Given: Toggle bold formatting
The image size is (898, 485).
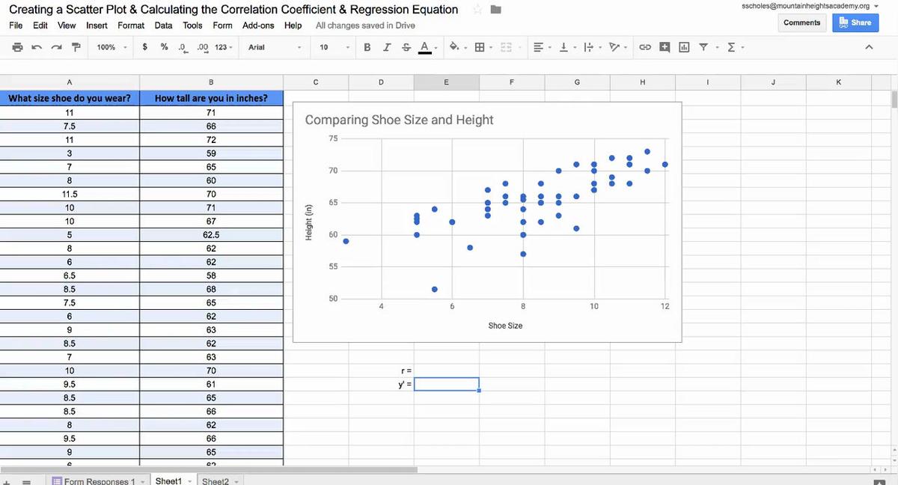Looking at the screenshot, I should tap(367, 47).
